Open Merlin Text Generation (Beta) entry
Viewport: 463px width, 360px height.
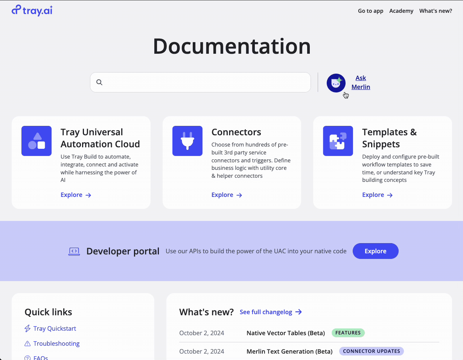coord(289,351)
